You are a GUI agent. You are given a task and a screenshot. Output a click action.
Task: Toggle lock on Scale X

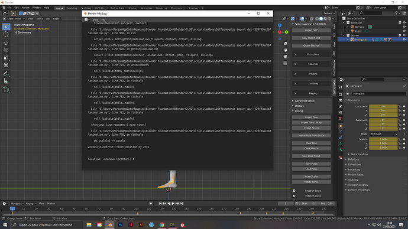click(x=400, y=139)
